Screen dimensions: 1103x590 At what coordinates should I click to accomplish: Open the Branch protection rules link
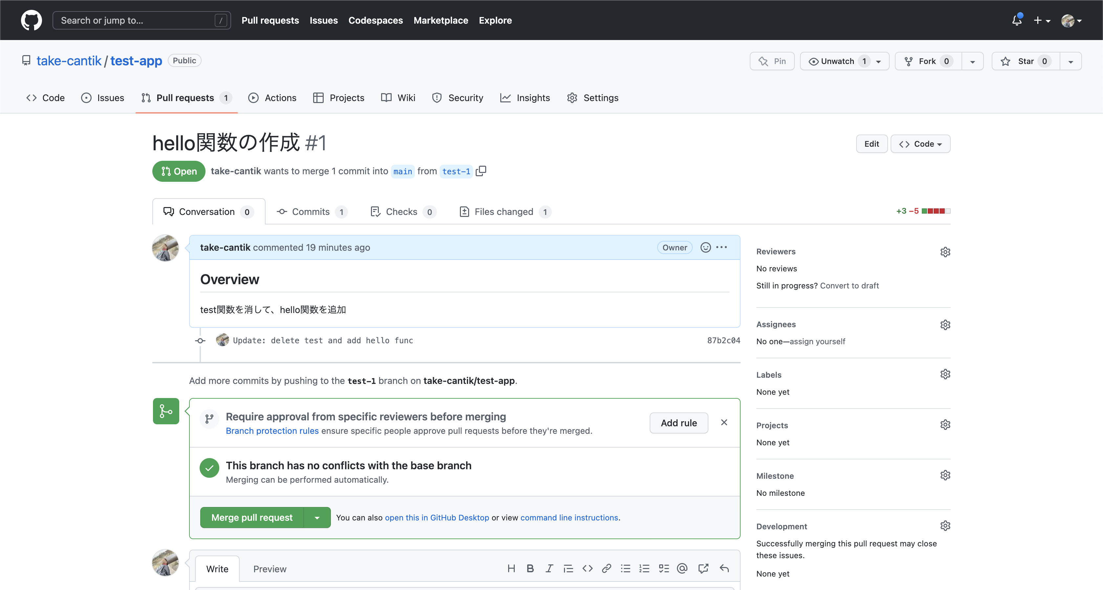point(272,431)
